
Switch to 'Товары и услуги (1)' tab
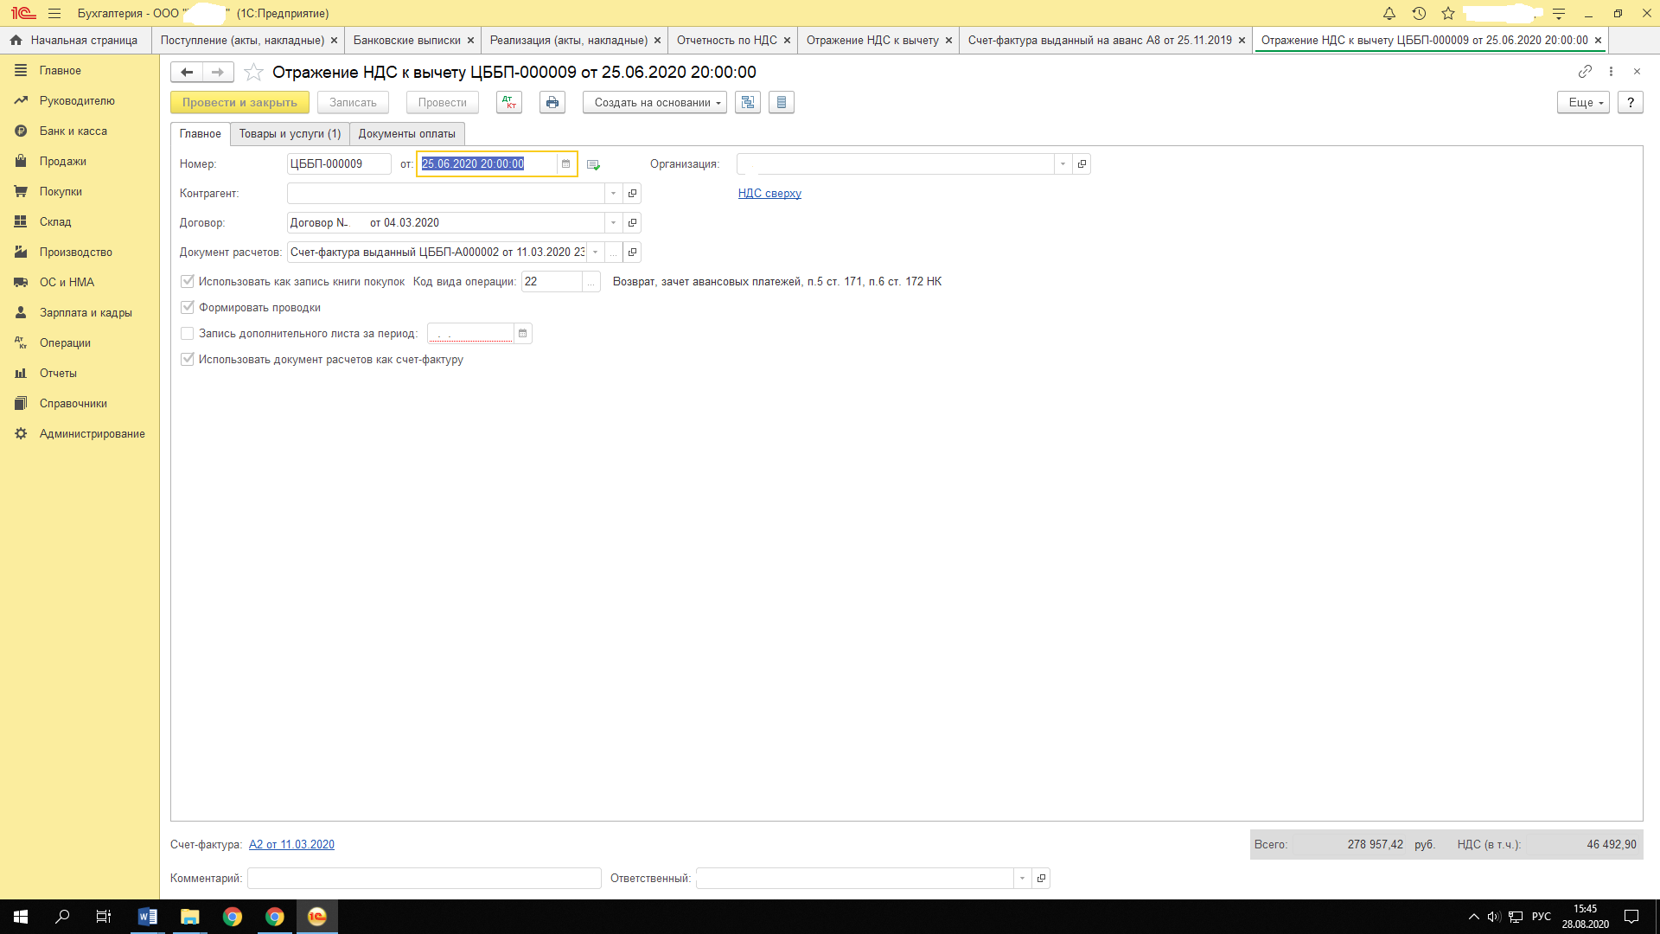pos(290,133)
